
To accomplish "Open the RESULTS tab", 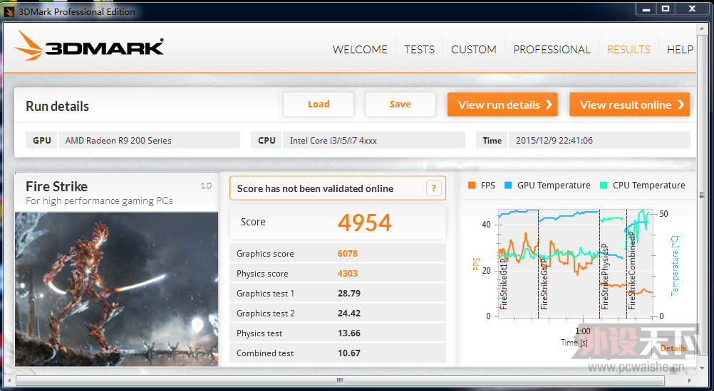I will (x=629, y=50).
